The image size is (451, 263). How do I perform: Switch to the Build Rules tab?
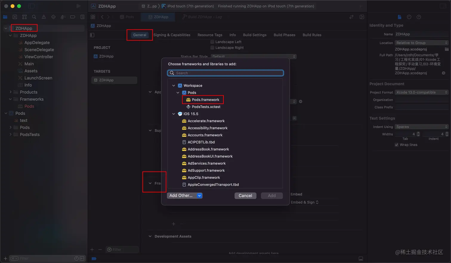tap(312, 35)
